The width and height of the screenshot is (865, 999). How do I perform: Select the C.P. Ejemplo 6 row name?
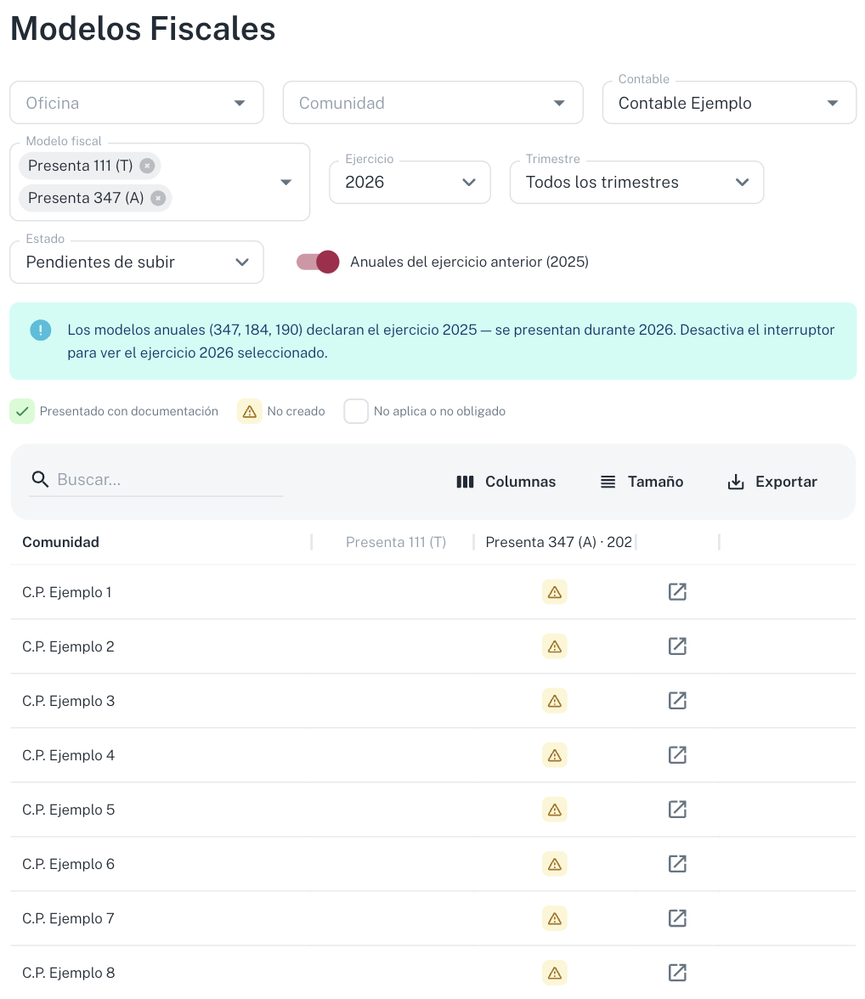point(68,864)
